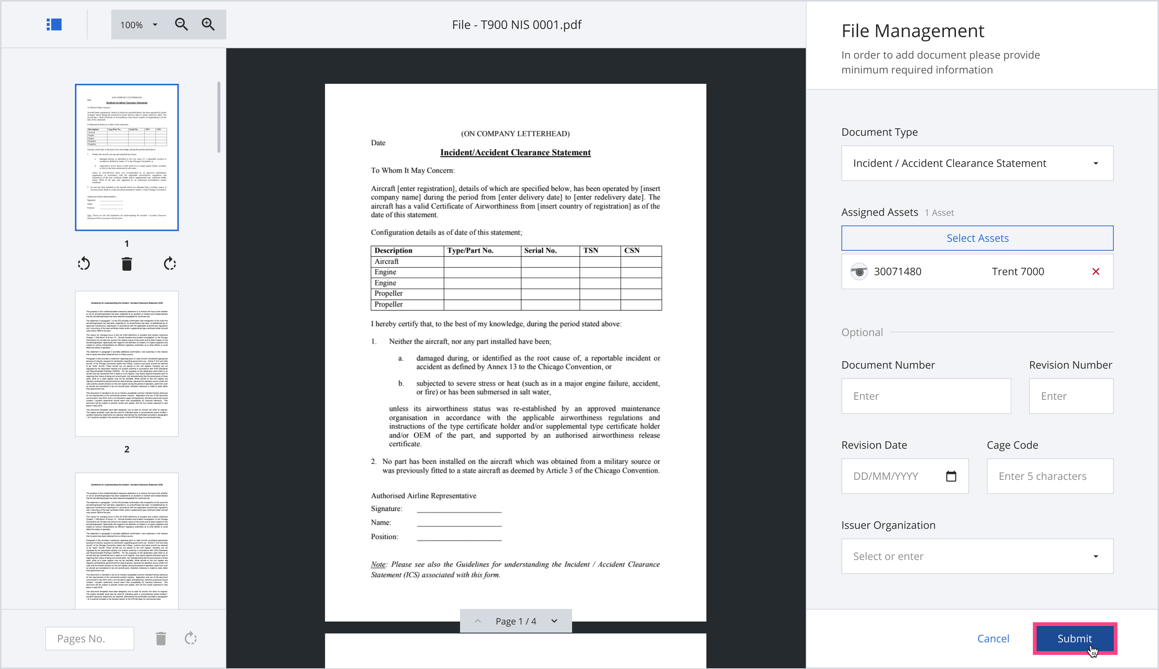Enter text in the Document Number field
Image resolution: width=1159 pixels, height=669 pixels.
click(926, 396)
